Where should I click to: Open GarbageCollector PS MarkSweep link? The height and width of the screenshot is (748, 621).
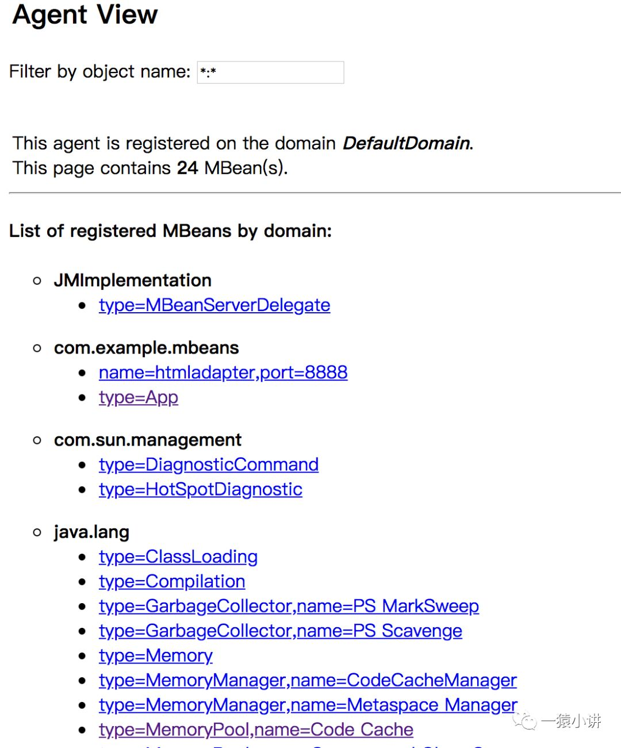click(289, 606)
